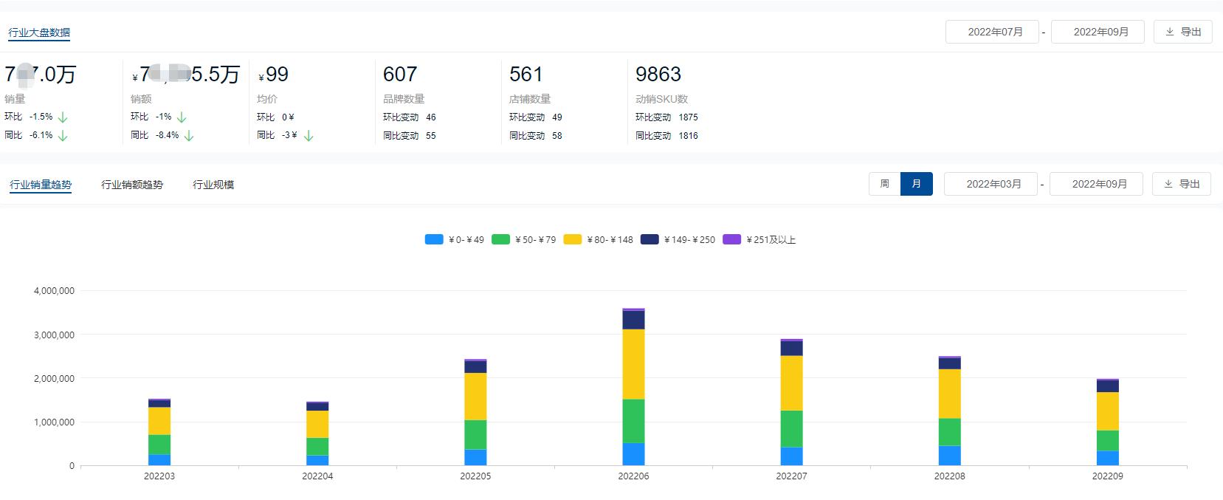Screen dimensions: 1223x500
Task: Click the 同比变动 1816 figure
Action: point(666,136)
